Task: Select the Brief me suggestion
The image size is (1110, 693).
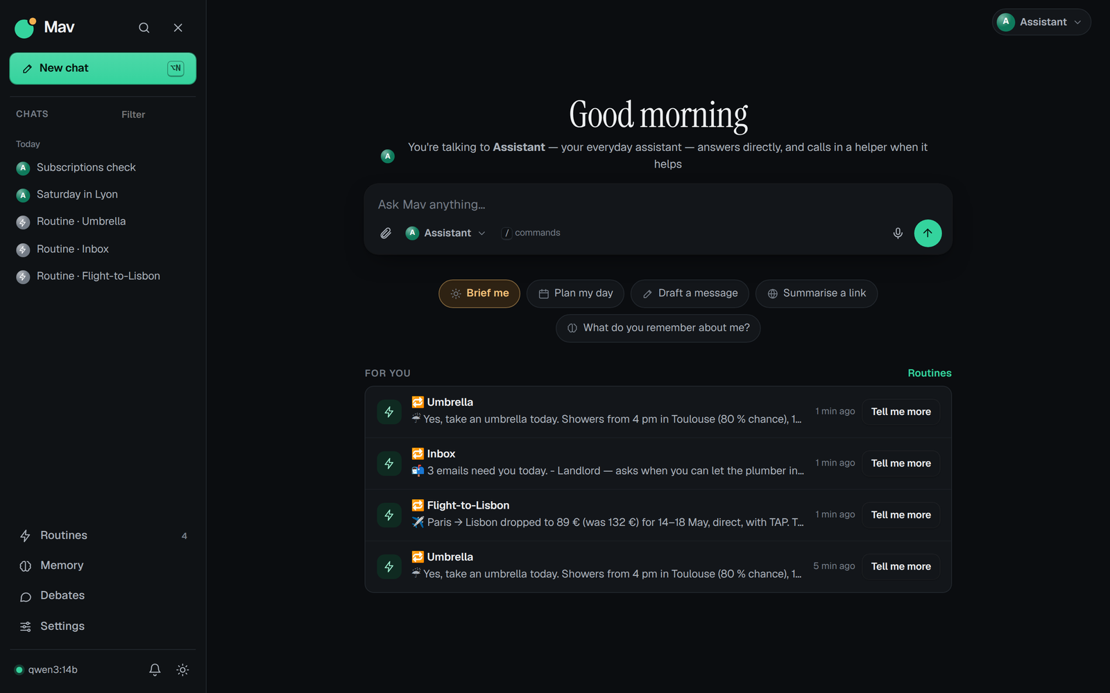Action: [x=479, y=294]
